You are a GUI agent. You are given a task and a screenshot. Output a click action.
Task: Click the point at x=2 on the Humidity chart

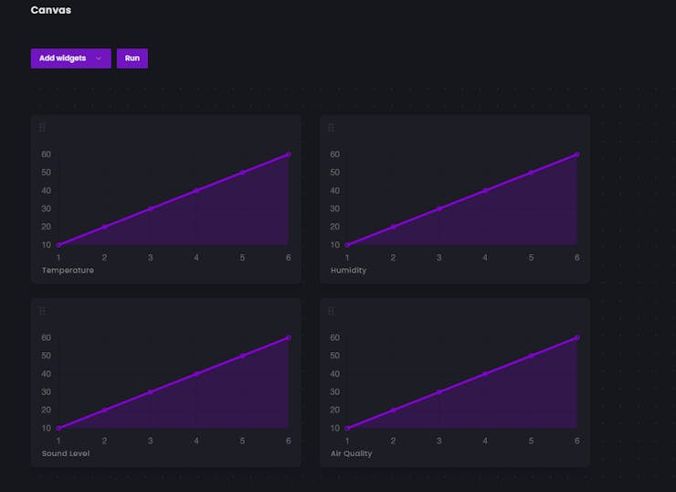pyautogui.click(x=393, y=227)
